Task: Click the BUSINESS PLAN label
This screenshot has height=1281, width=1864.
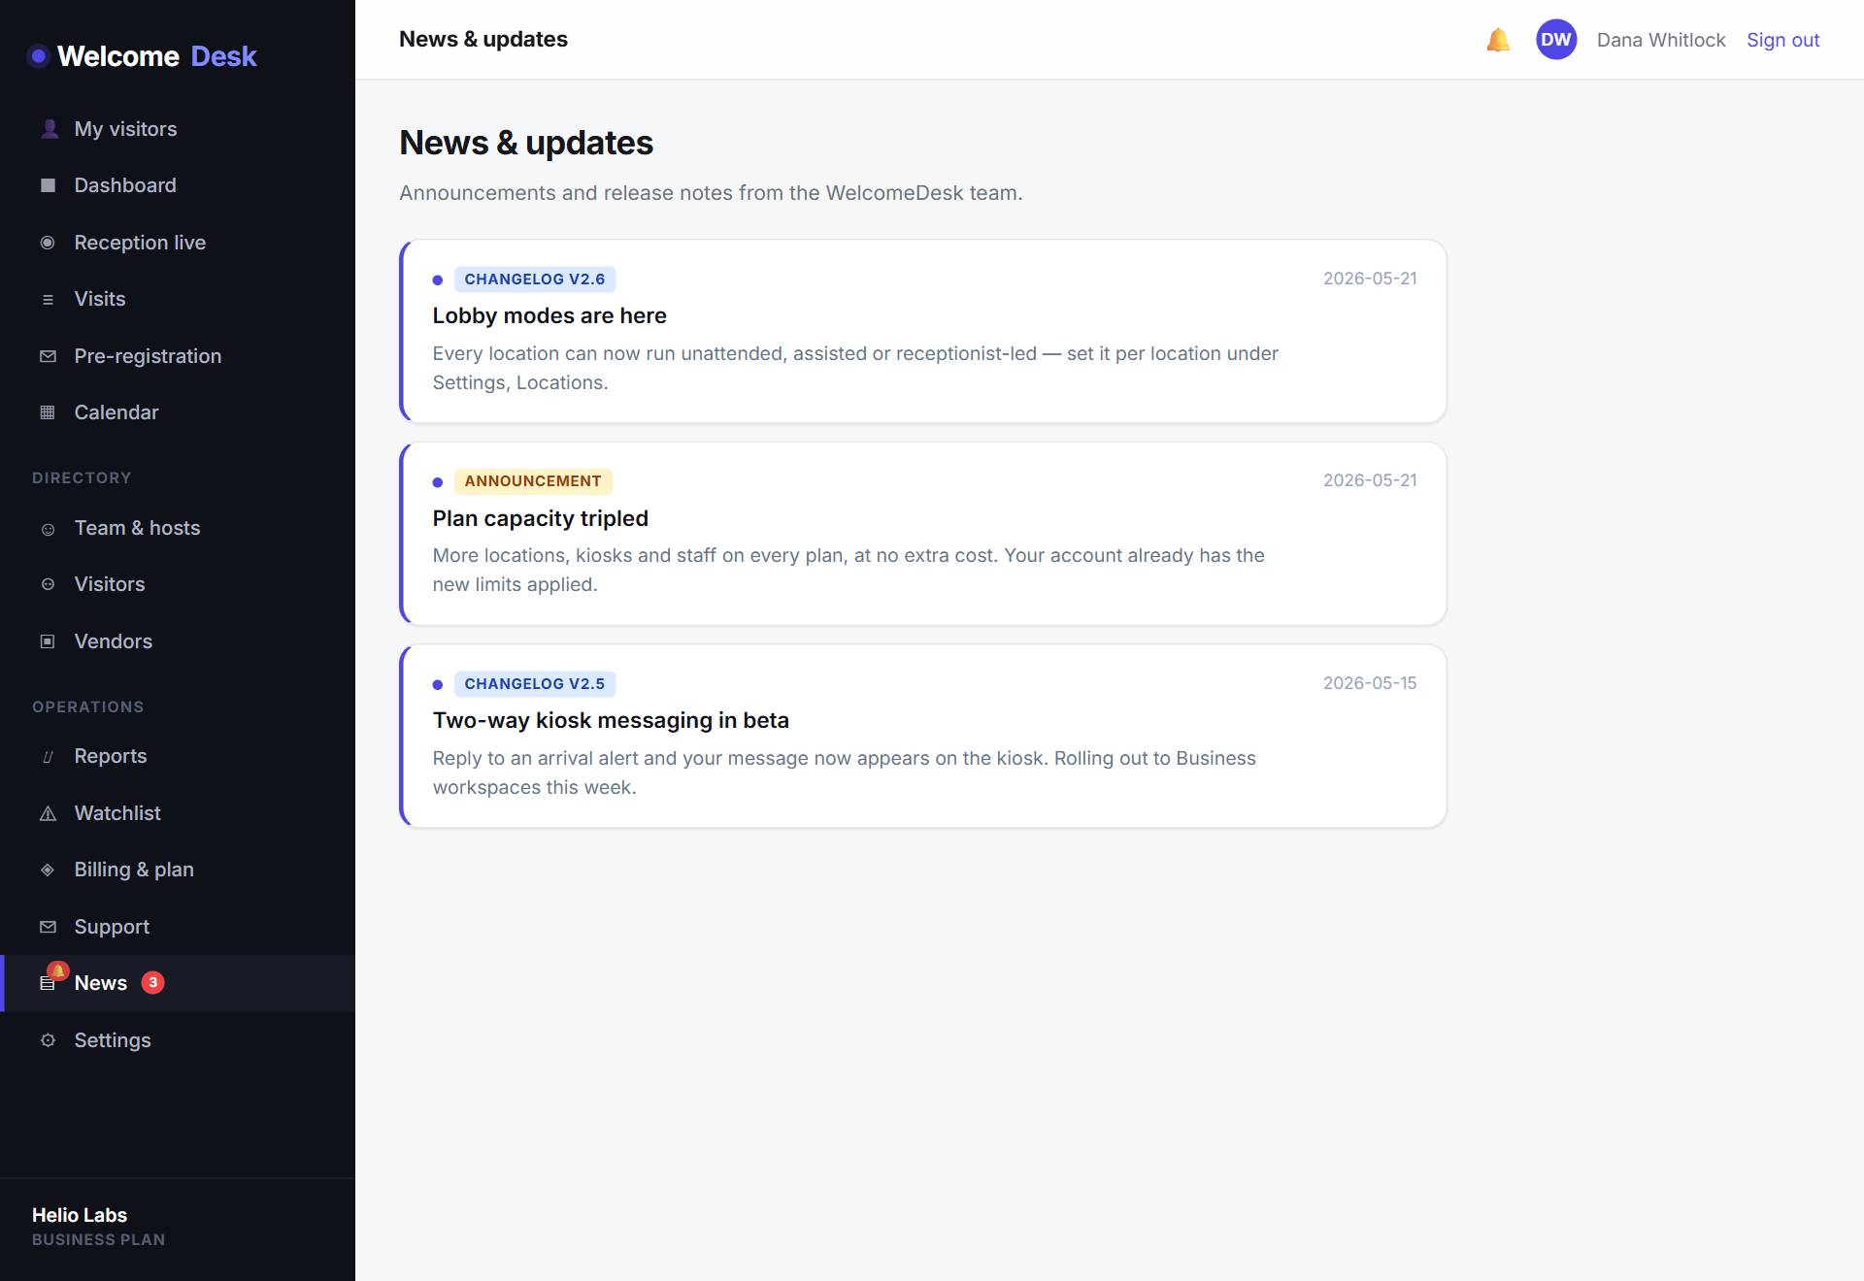Action: [x=98, y=1240]
